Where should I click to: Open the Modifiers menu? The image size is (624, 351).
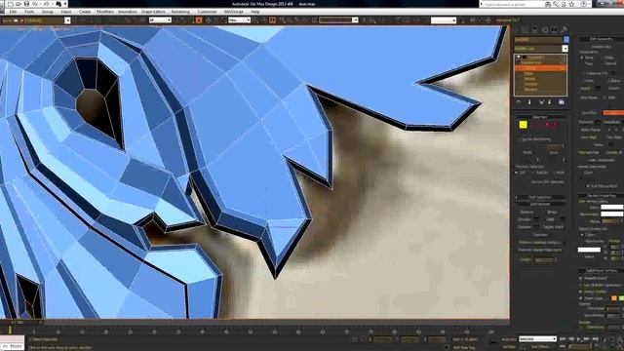tap(105, 12)
